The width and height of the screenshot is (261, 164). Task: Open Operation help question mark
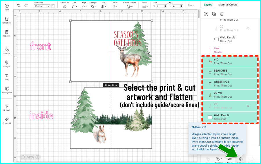(53, 6)
